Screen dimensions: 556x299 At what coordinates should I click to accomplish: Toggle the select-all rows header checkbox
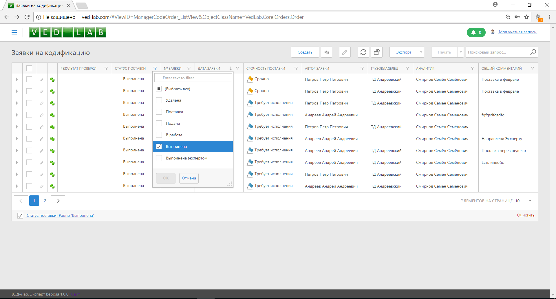point(29,68)
